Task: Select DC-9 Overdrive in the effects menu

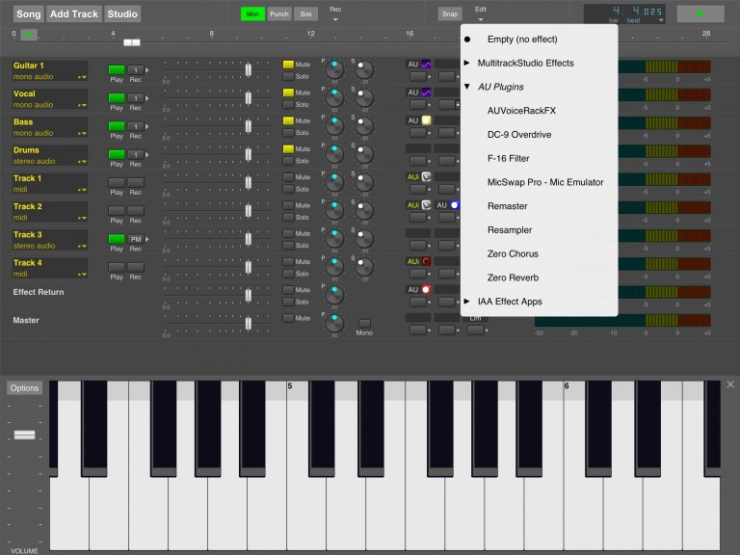Action: 521,134
